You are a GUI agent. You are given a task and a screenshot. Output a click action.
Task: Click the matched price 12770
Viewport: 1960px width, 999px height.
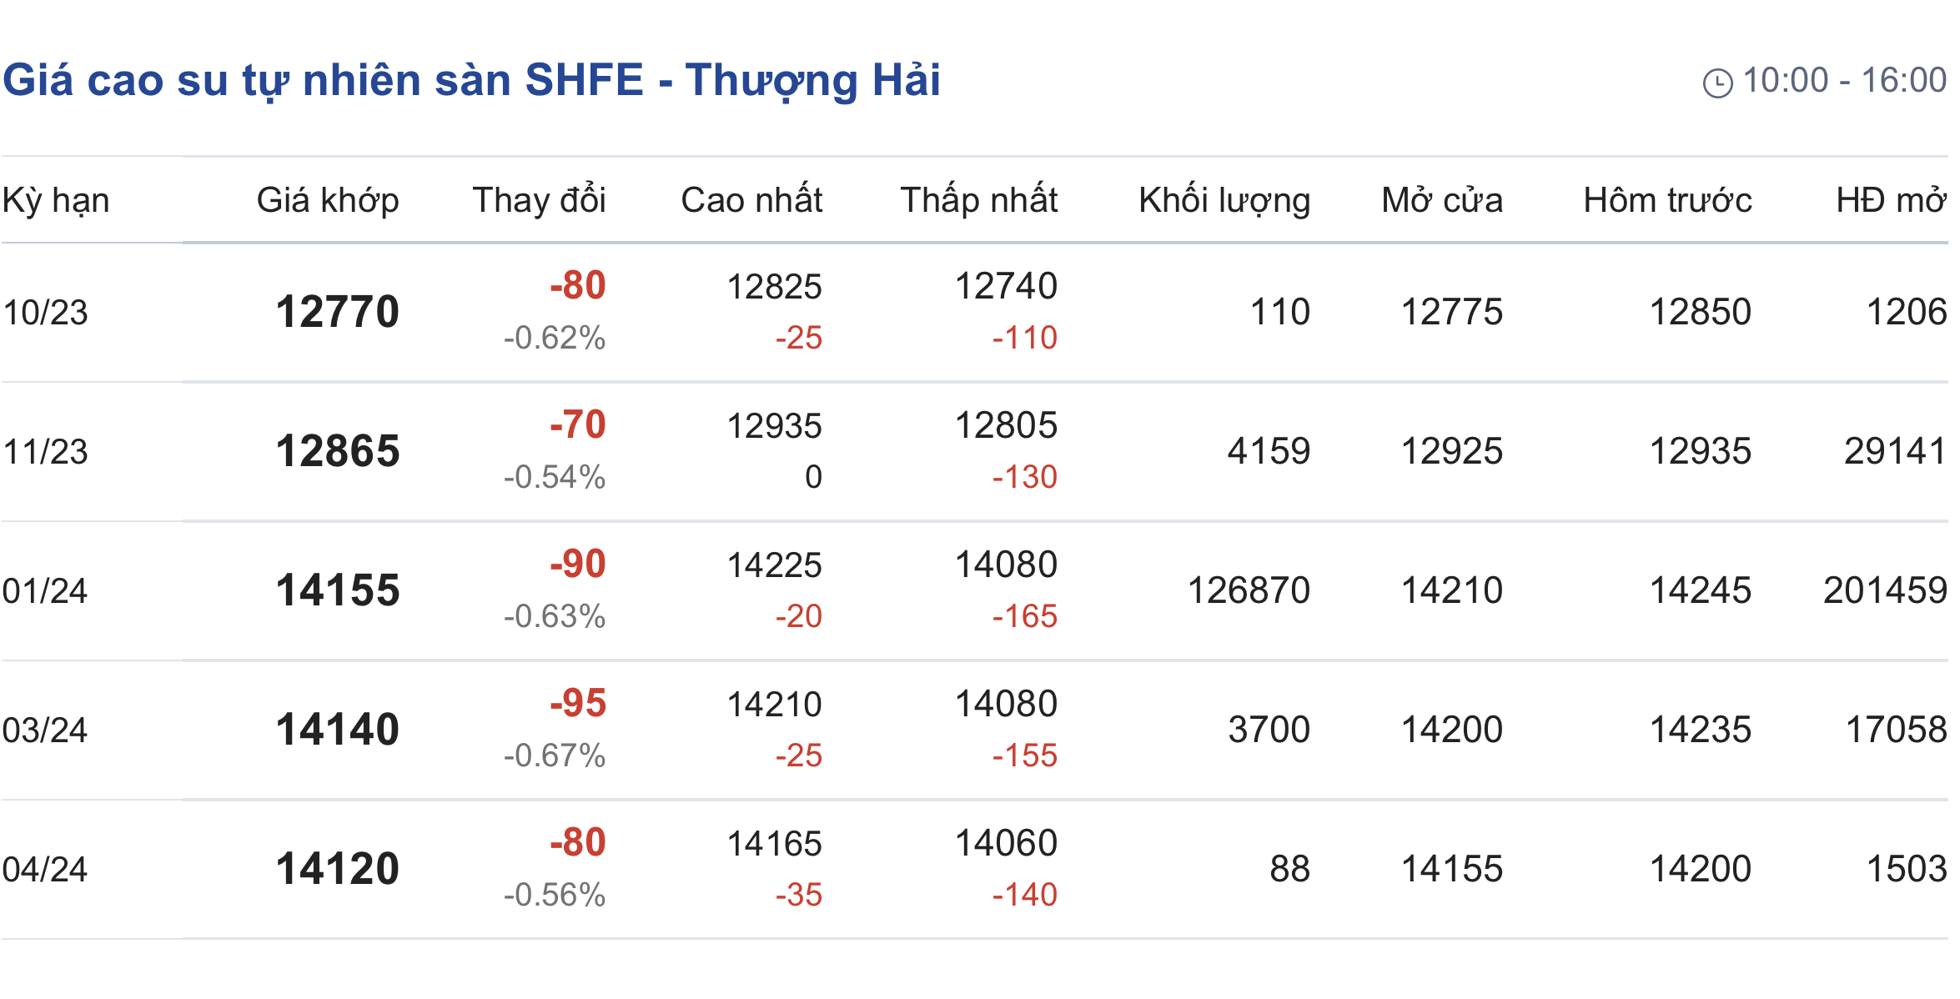pos(338,312)
